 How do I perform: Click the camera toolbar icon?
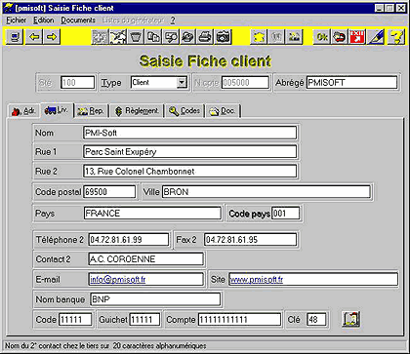point(224,37)
